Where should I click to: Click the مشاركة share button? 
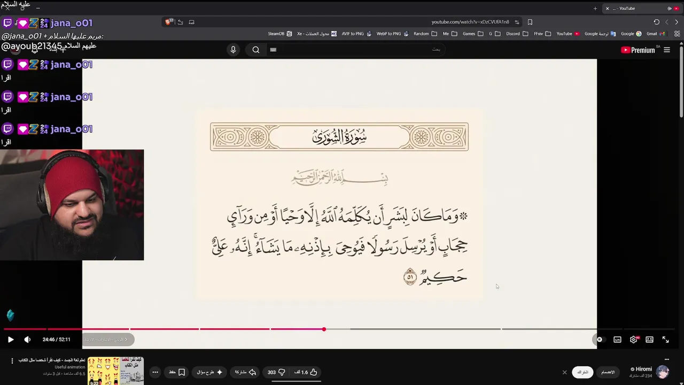[x=245, y=372]
